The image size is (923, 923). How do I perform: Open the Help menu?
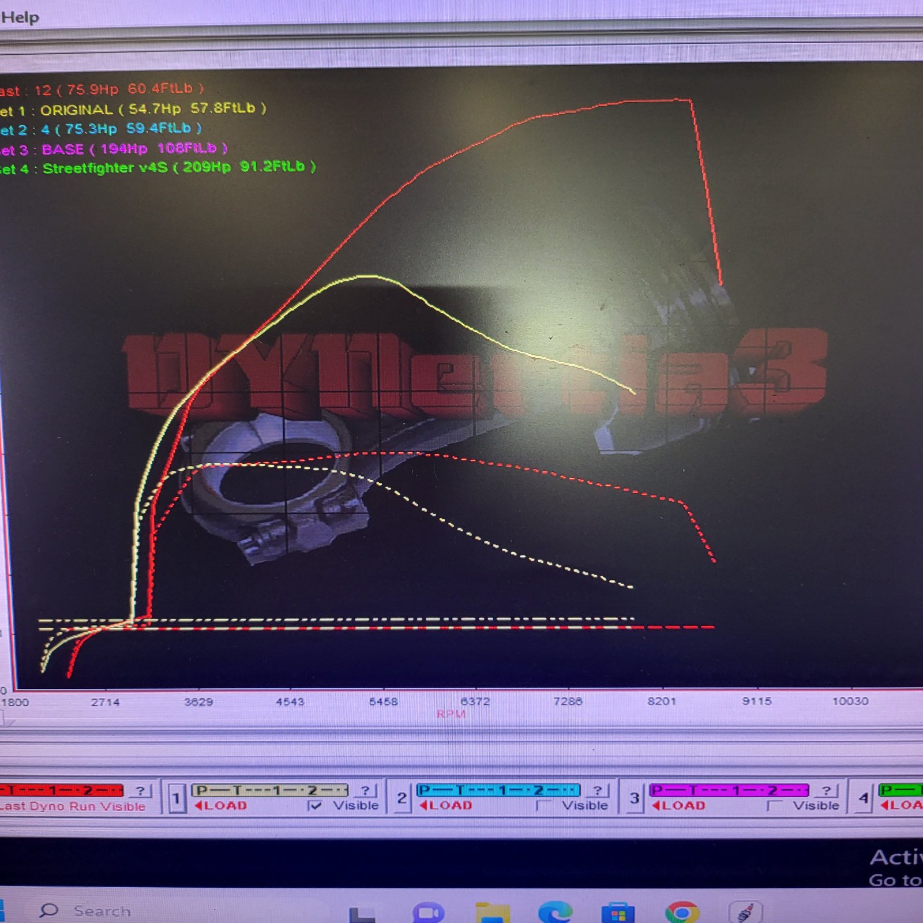point(20,17)
